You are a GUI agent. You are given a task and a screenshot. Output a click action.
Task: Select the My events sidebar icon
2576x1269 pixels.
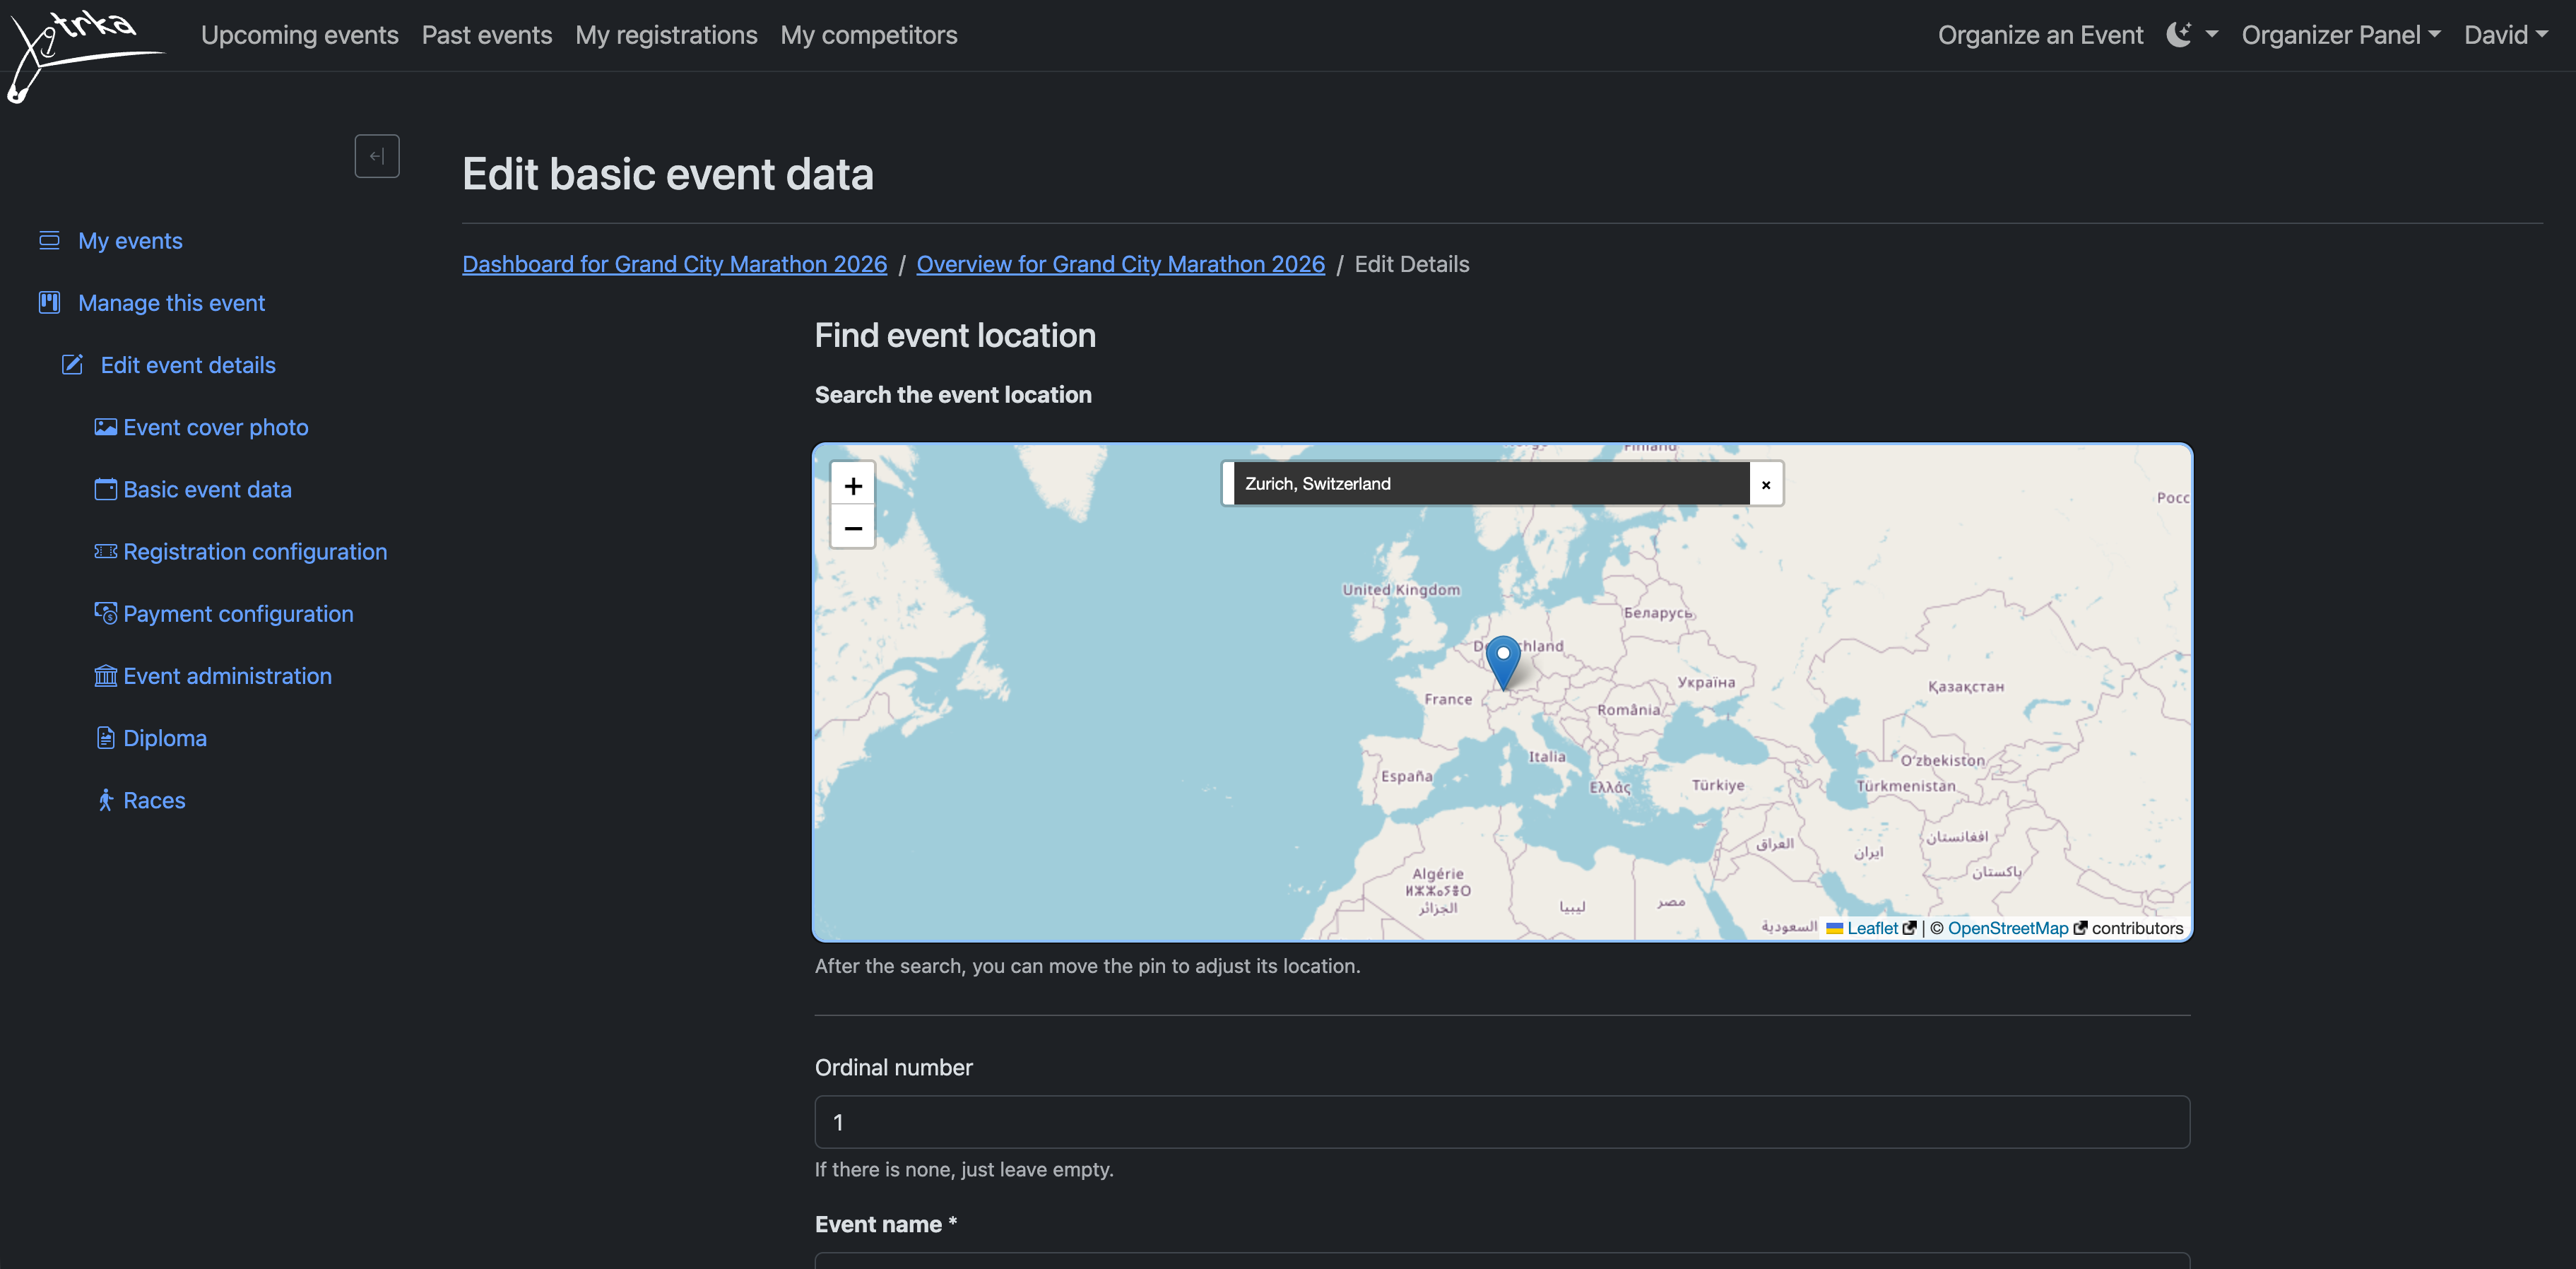[48, 240]
